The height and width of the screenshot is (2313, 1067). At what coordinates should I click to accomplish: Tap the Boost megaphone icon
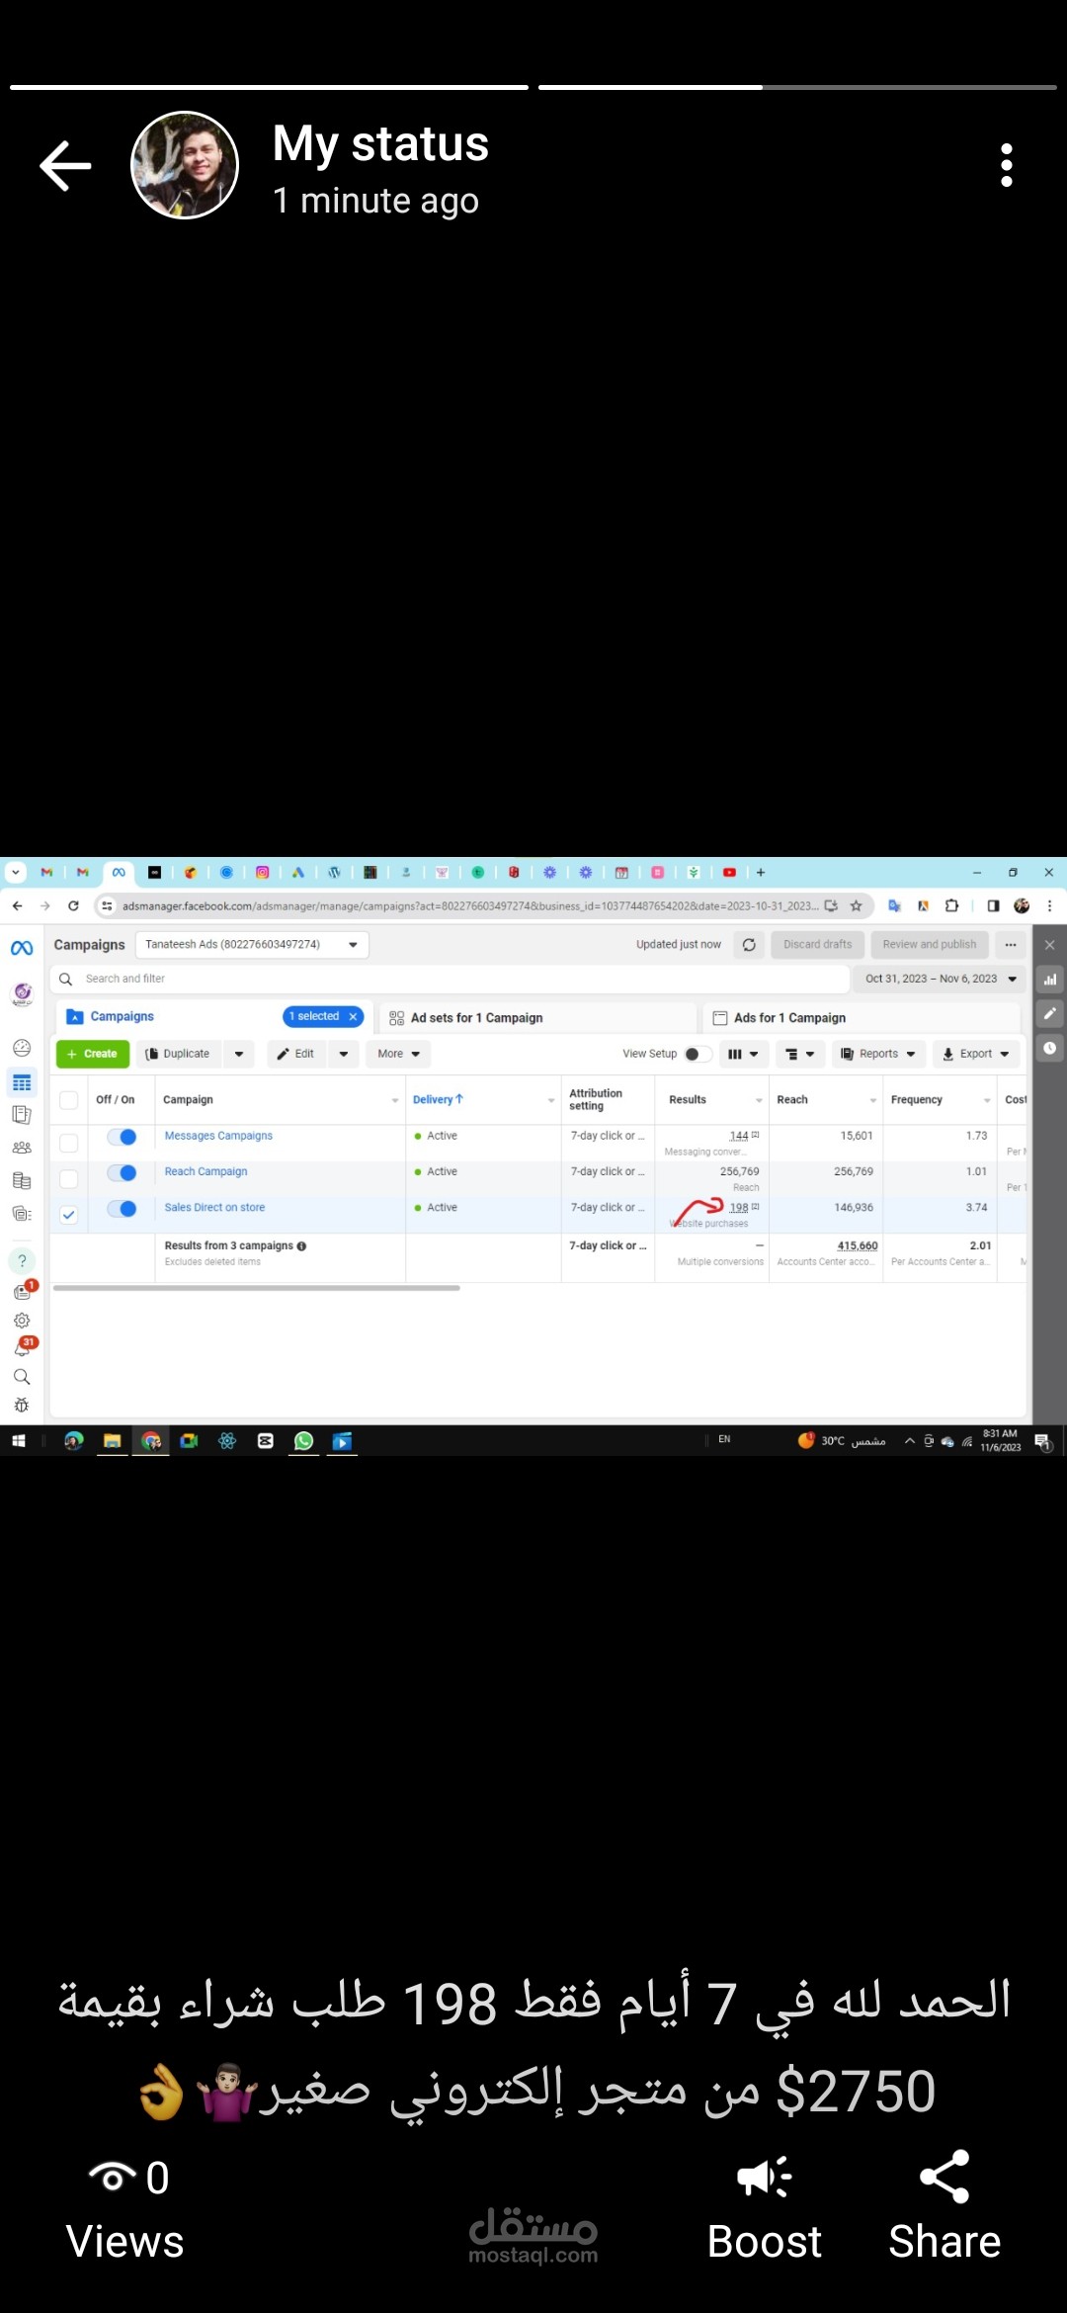tap(765, 2178)
